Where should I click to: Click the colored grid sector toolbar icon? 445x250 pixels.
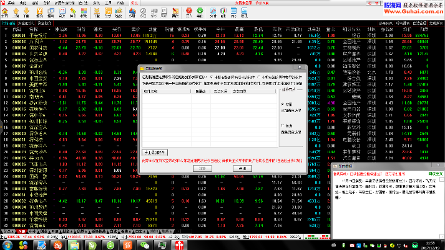pyautogui.click(x=84, y=12)
